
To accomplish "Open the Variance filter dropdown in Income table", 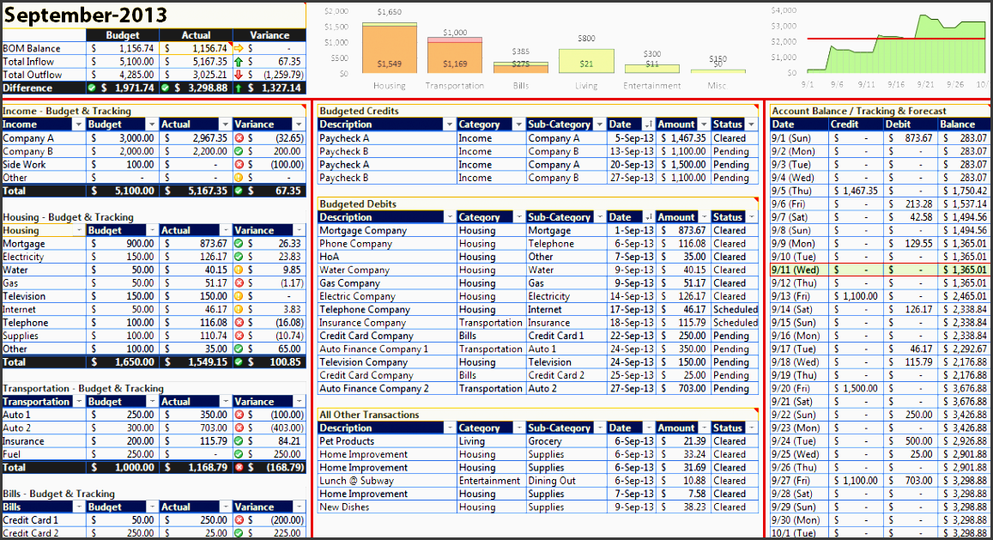I will (299, 125).
